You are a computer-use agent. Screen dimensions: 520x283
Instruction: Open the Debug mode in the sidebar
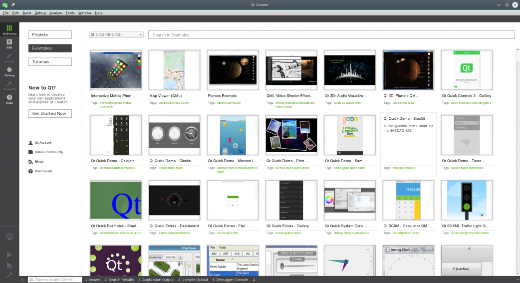click(9, 71)
